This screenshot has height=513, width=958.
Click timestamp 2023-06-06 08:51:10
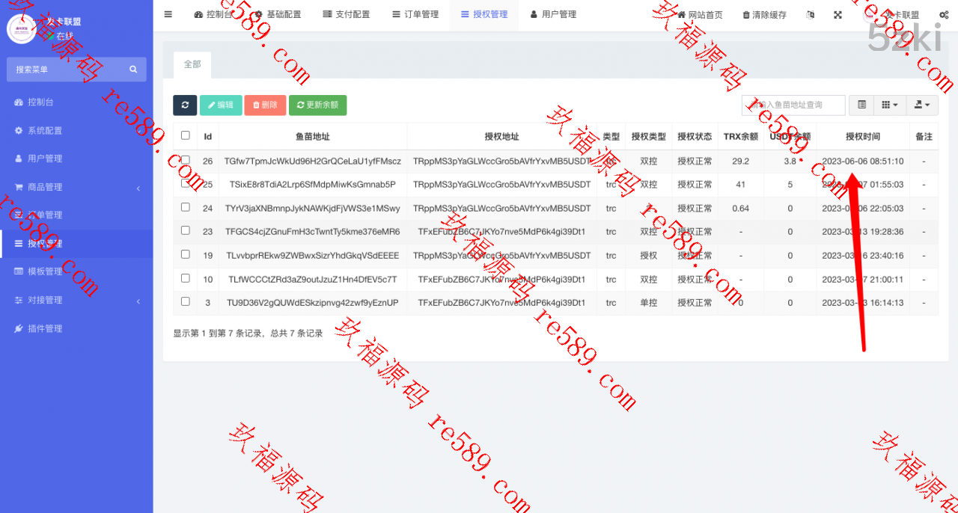click(863, 161)
